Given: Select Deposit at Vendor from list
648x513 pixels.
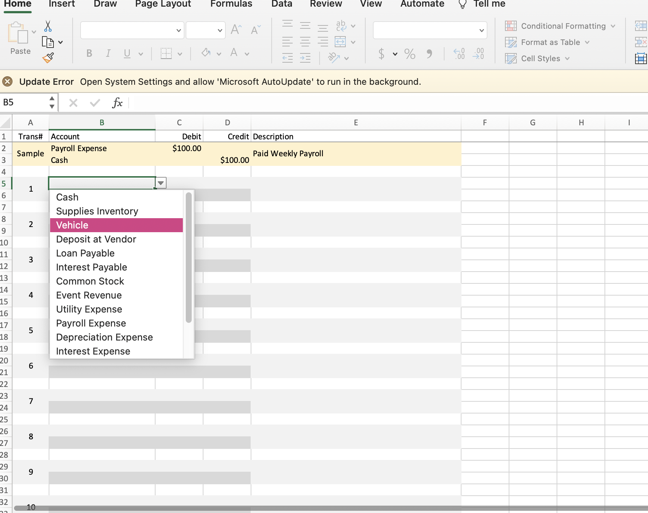Looking at the screenshot, I should pyautogui.click(x=96, y=239).
